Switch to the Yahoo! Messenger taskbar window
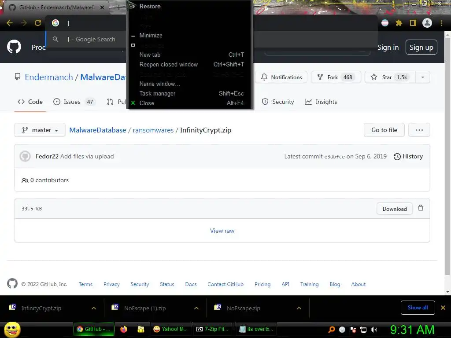This screenshot has height=338, width=451. click(170, 329)
